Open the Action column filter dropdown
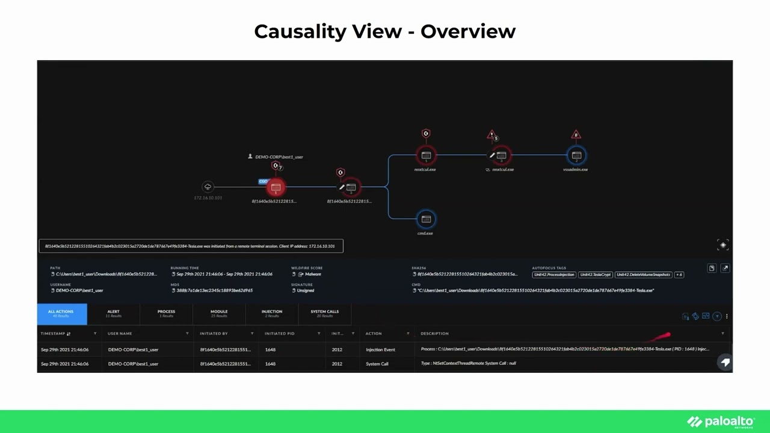770x433 pixels. click(x=408, y=334)
